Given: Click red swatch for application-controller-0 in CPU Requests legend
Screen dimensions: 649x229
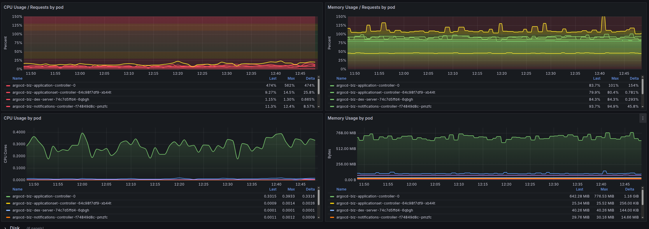Looking at the screenshot, I should [8, 86].
